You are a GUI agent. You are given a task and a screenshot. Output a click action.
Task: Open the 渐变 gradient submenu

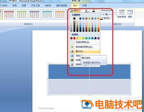(x=78, y=55)
